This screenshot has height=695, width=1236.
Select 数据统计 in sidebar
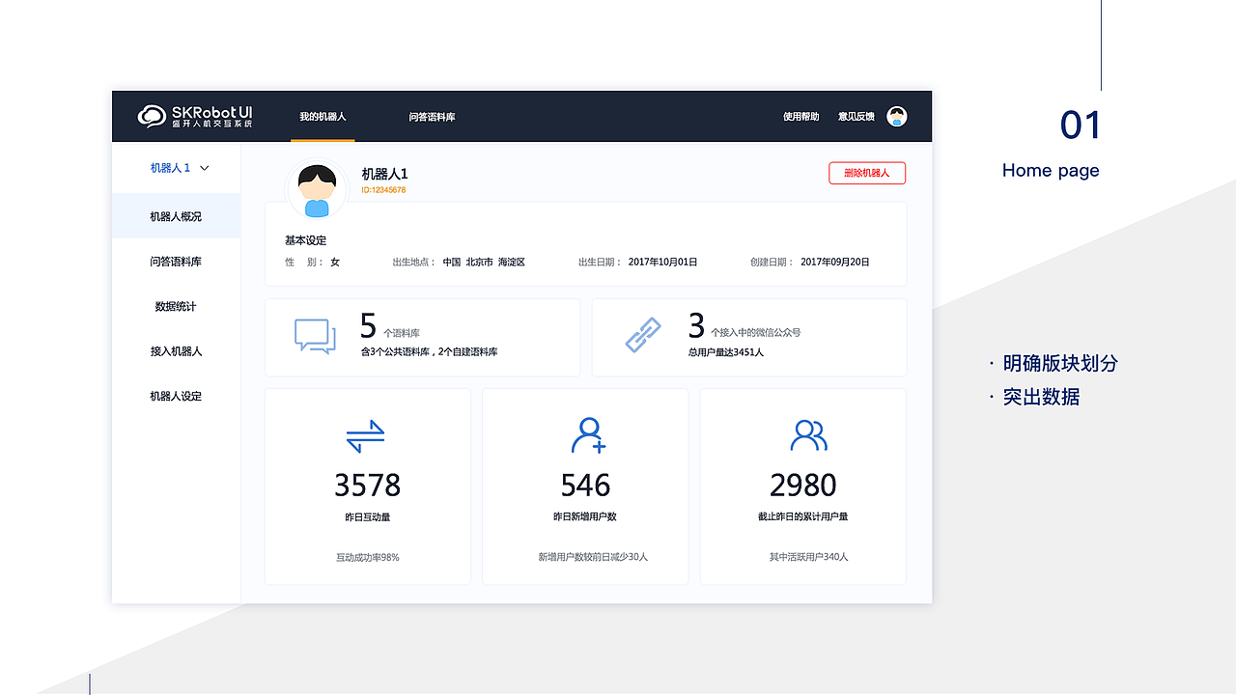click(x=176, y=306)
